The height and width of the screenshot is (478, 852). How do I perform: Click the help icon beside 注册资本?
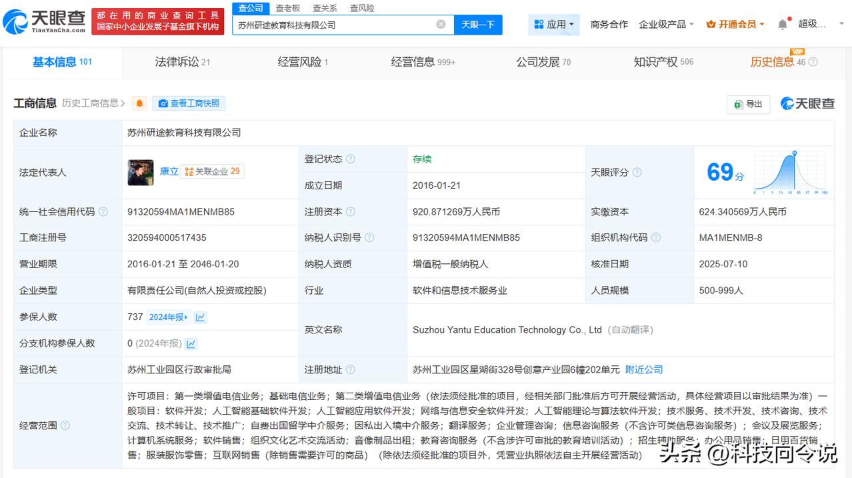tap(351, 212)
